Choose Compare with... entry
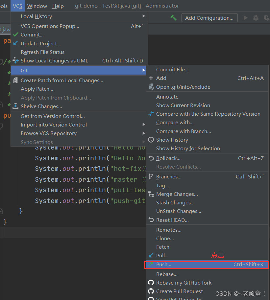Screen dimensions: 270x300 pos(208,123)
